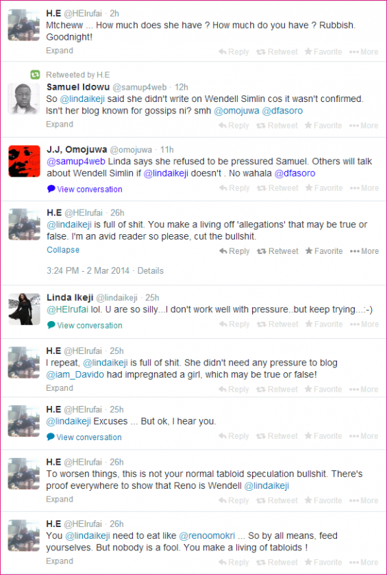The height and width of the screenshot is (575, 387).
Task: View conversation under Linda Ikeji's reply
Action: pos(85,325)
